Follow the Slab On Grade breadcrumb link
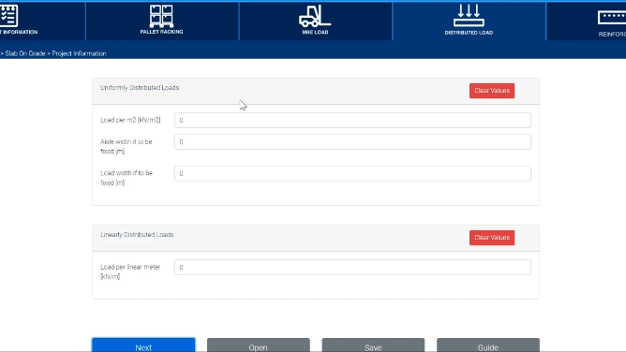Viewport: 626px width, 352px height. [x=25, y=53]
